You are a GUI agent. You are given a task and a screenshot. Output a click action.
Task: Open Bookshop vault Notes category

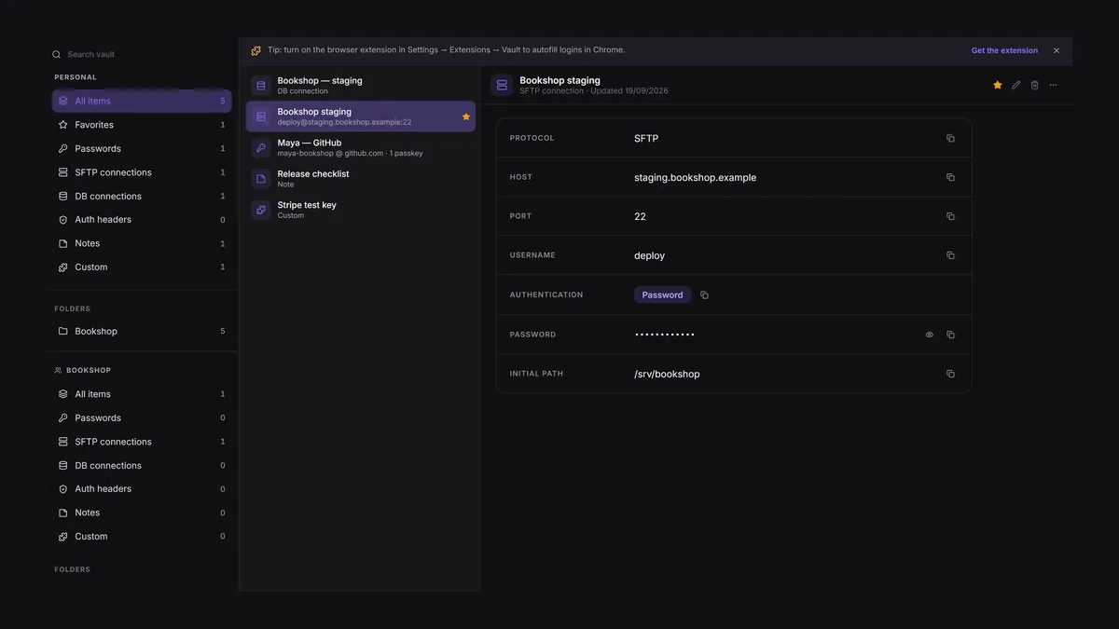pyautogui.click(x=142, y=513)
